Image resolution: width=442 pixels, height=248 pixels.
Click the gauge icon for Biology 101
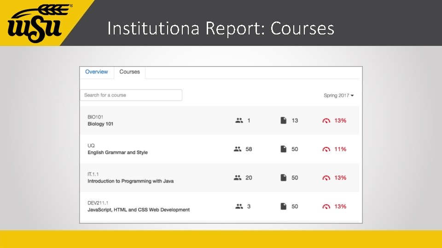326,121
